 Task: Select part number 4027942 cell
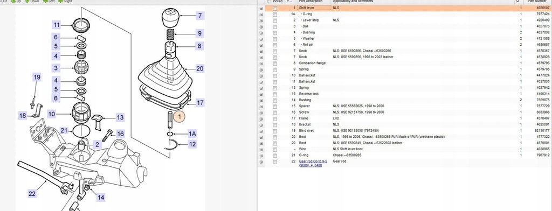[543, 88]
